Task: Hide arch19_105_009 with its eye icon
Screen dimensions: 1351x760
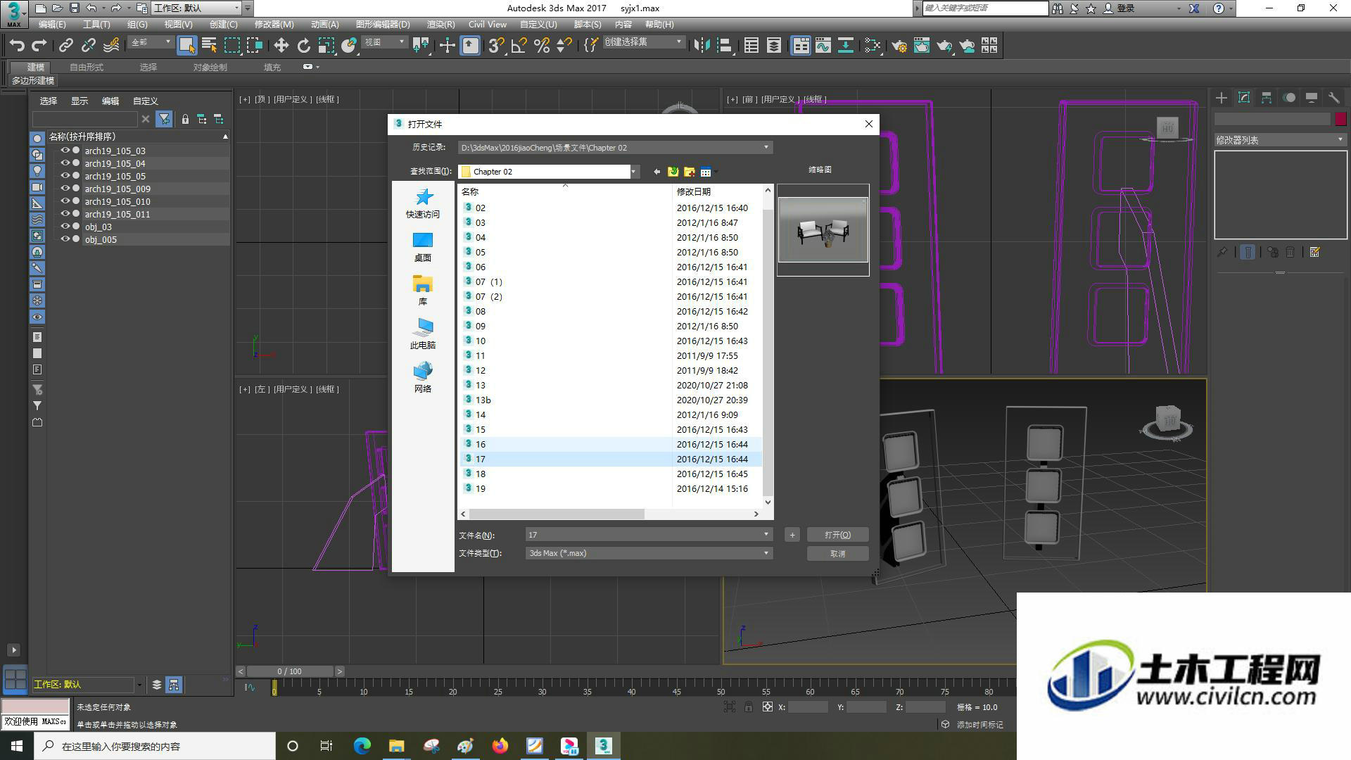Action: click(x=65, y=189)
